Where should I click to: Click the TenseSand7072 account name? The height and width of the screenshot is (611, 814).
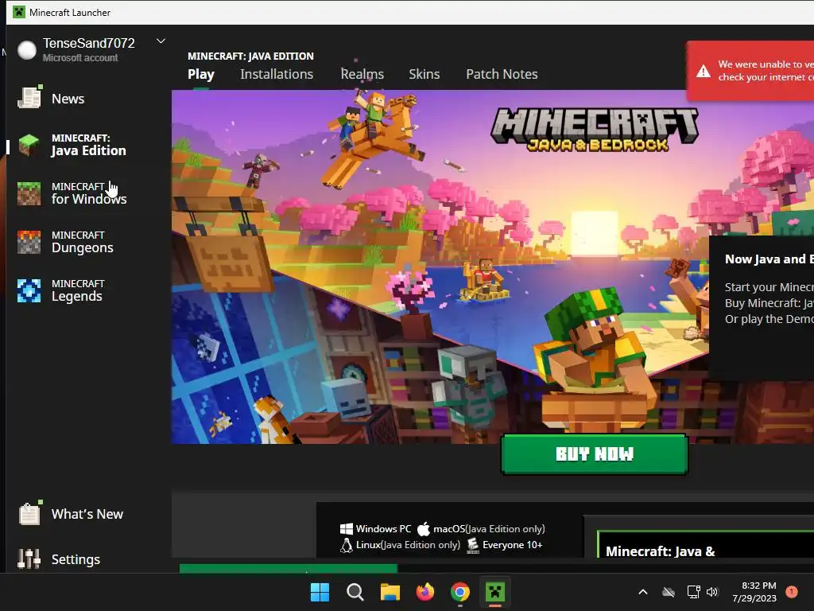click(x=89, y=43)
